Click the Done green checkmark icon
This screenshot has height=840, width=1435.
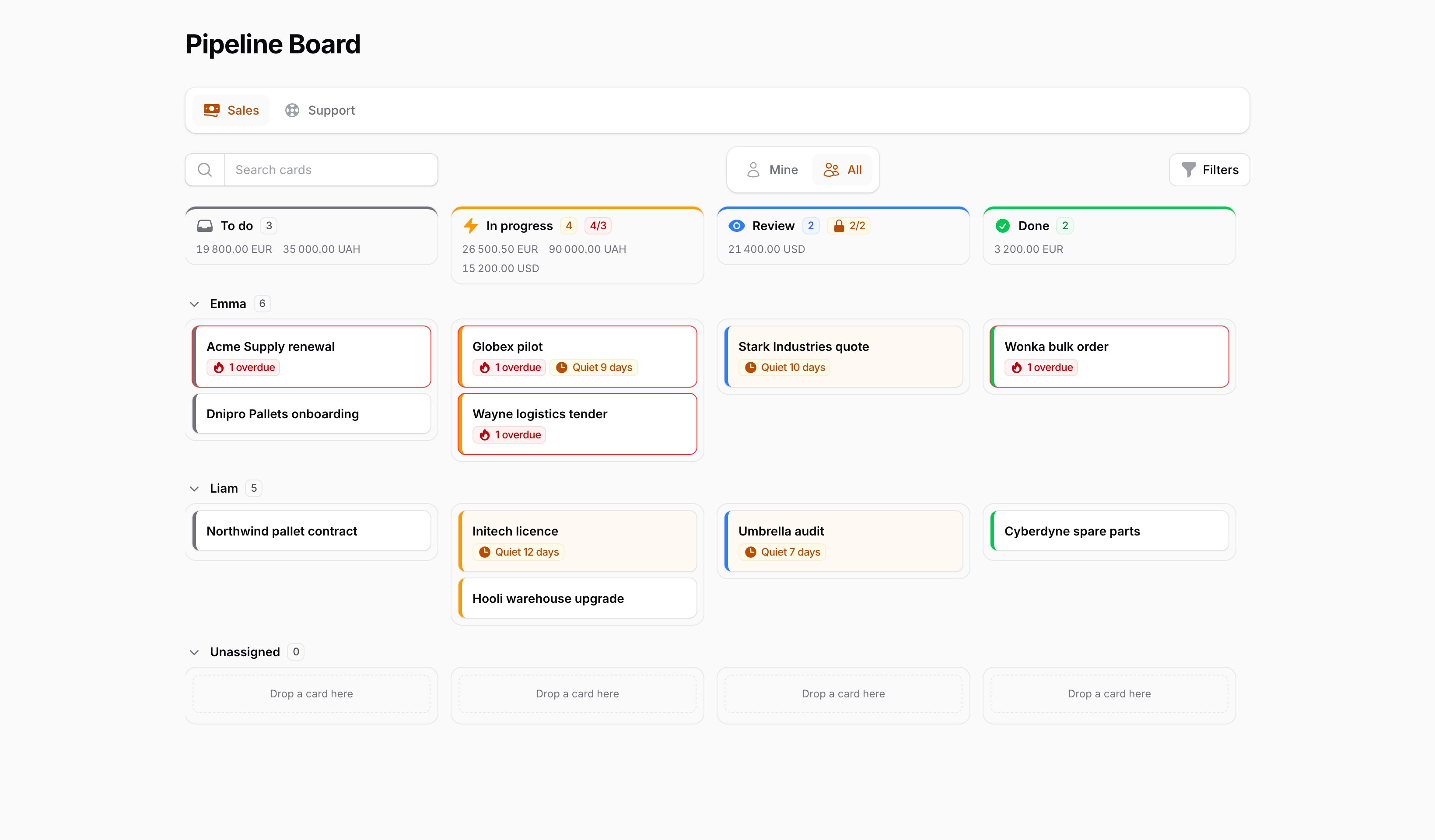click(x=1002, y=226)
